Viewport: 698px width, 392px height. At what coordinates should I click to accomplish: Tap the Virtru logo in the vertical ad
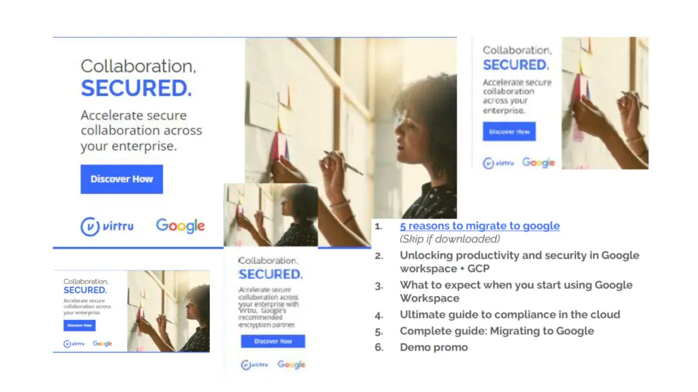[x=254, y=365]
